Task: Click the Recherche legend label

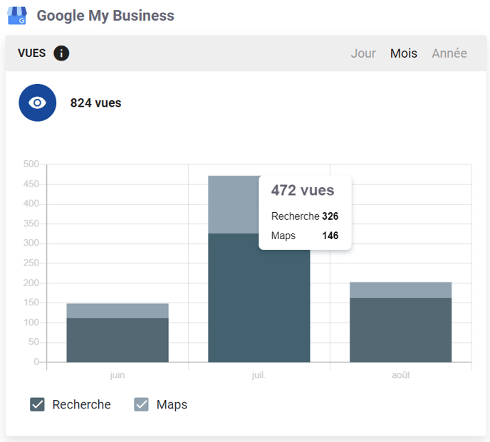Action: (82, 404)
